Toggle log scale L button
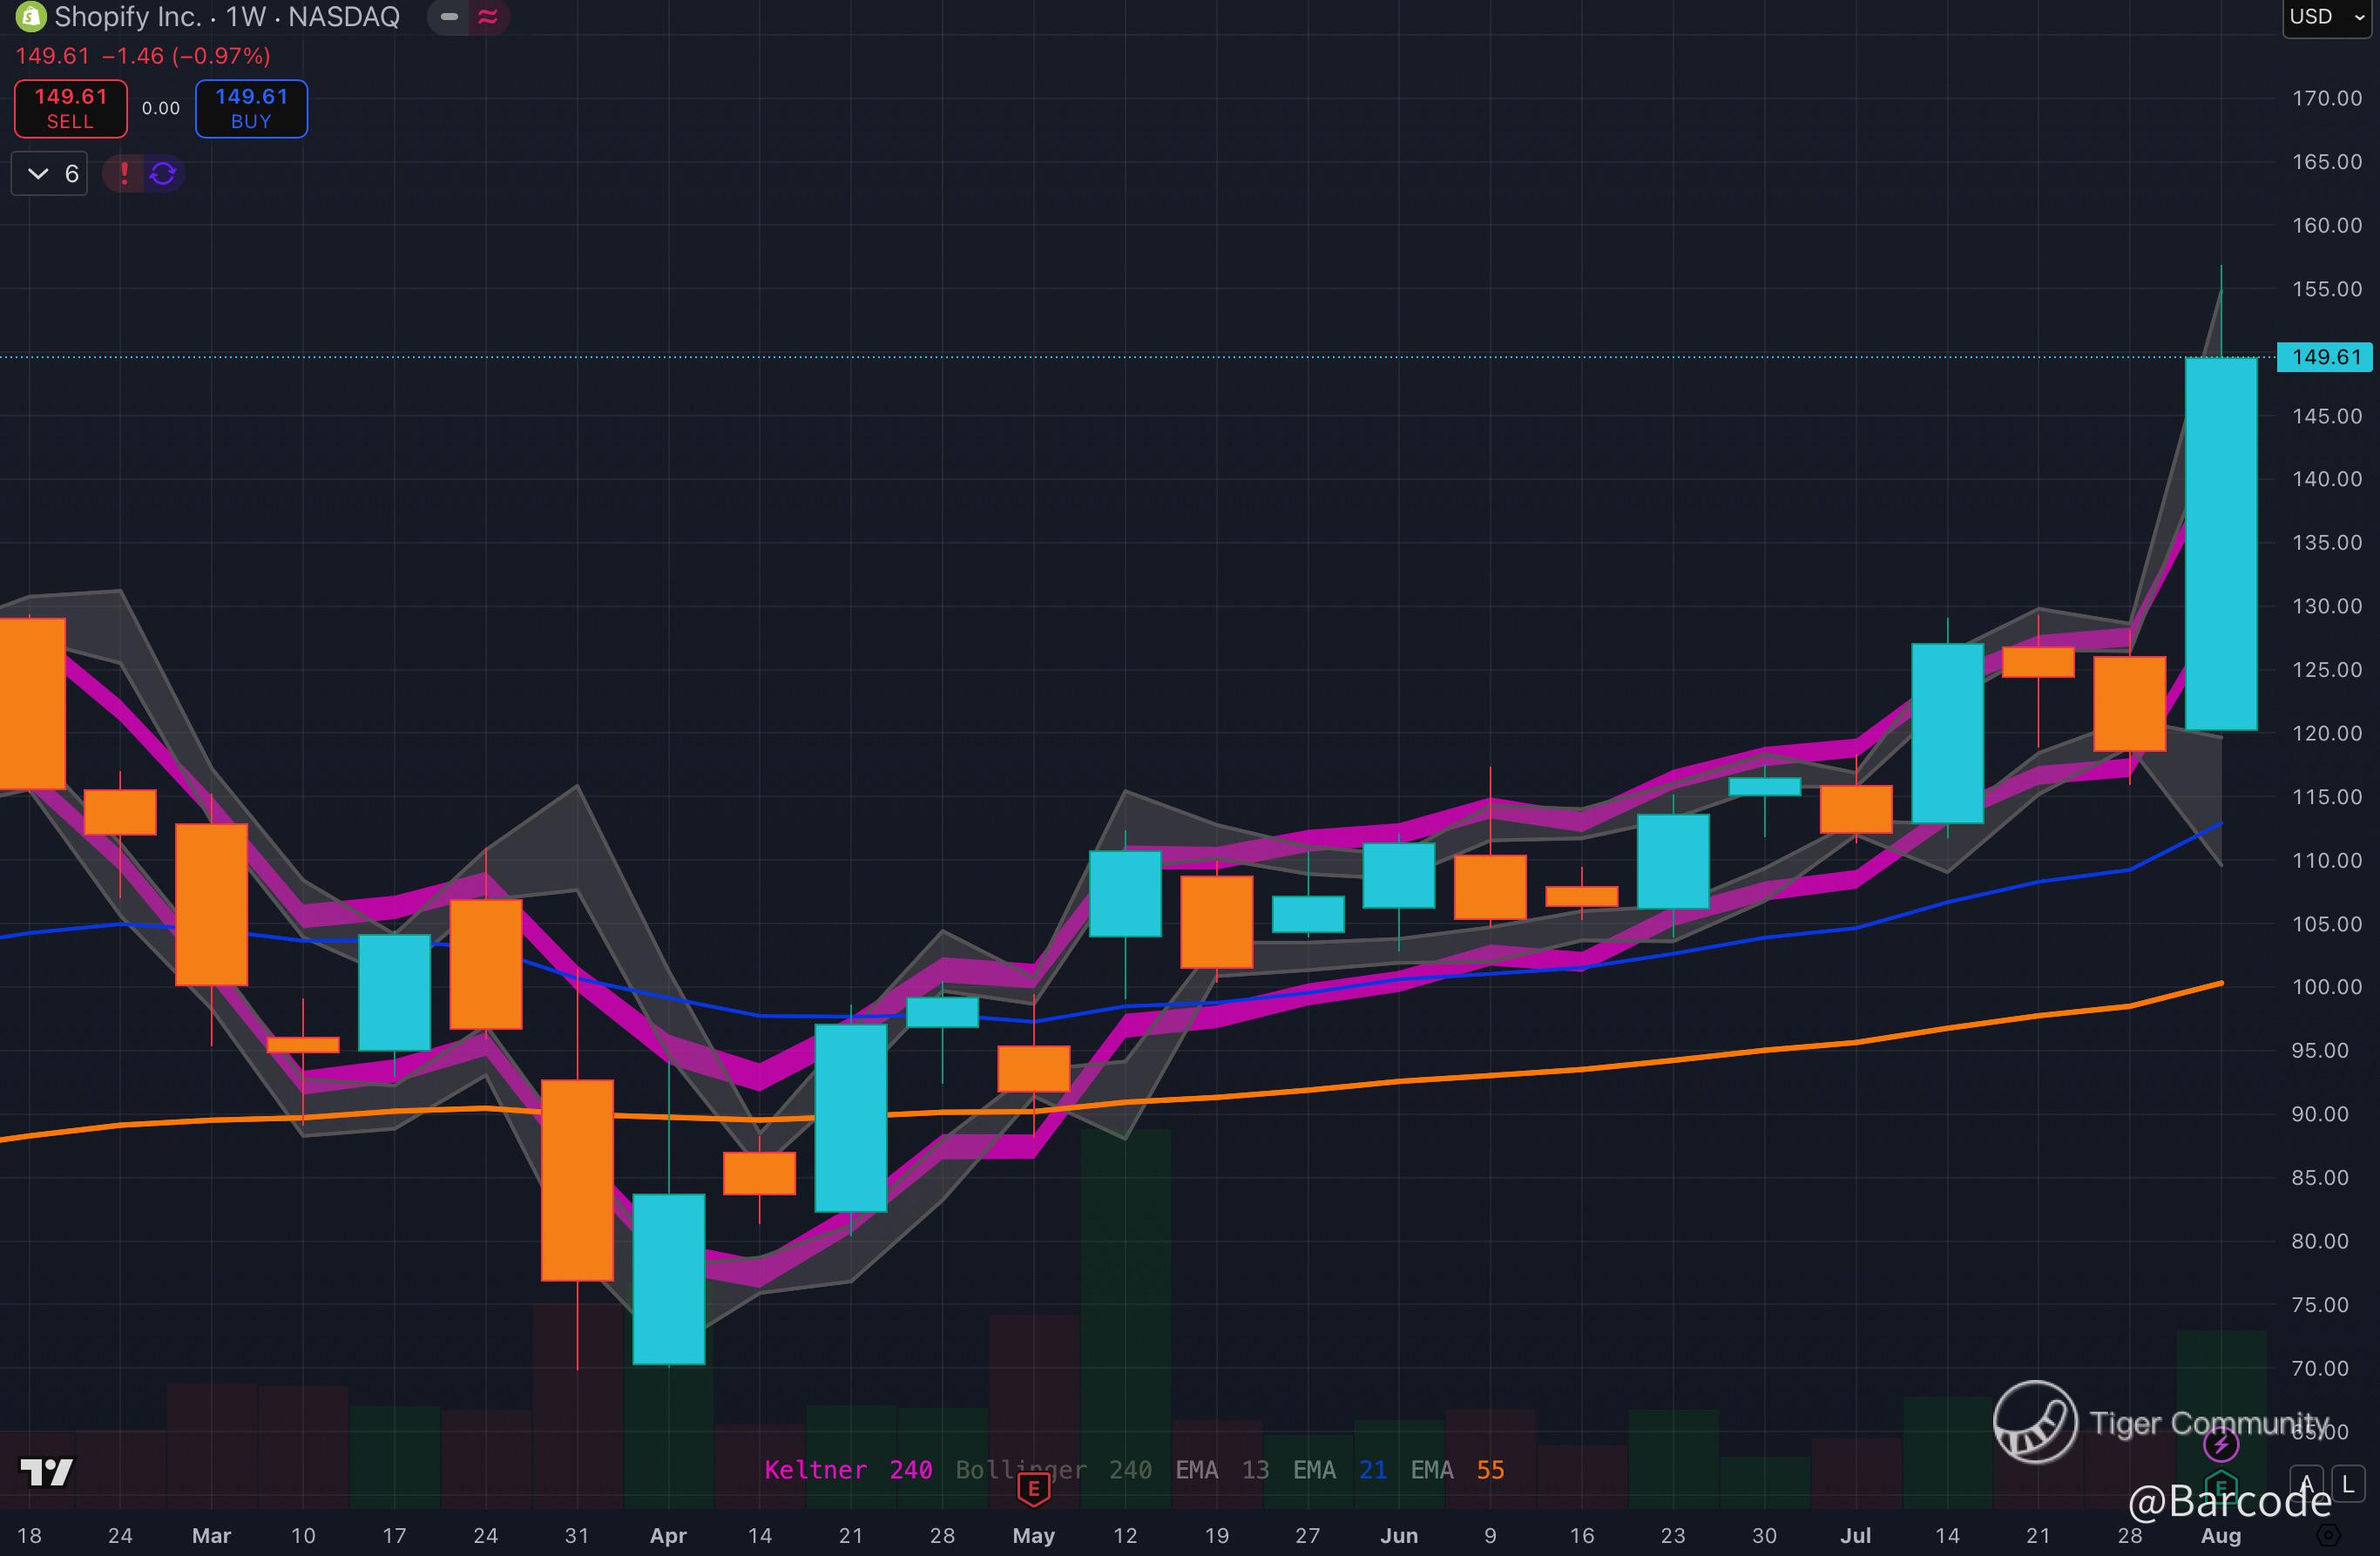Screen dimensions: 2380x1556 point(2347,1484)
